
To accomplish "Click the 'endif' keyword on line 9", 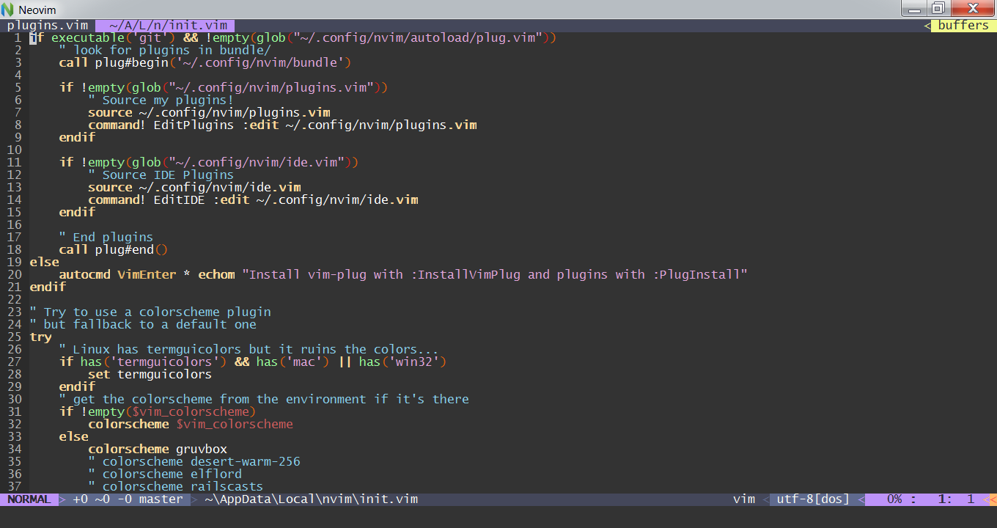I will tap(77, 137).
